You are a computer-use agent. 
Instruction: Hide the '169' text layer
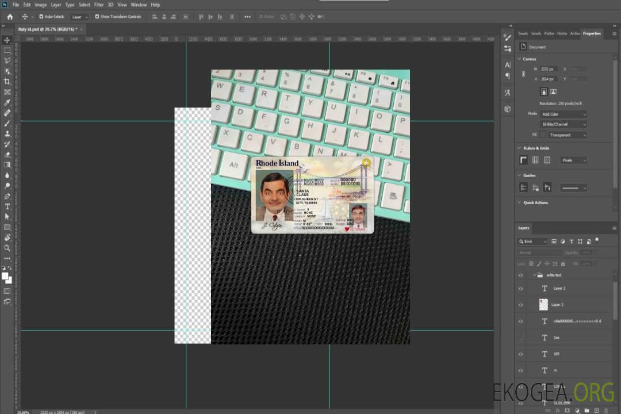521,354
